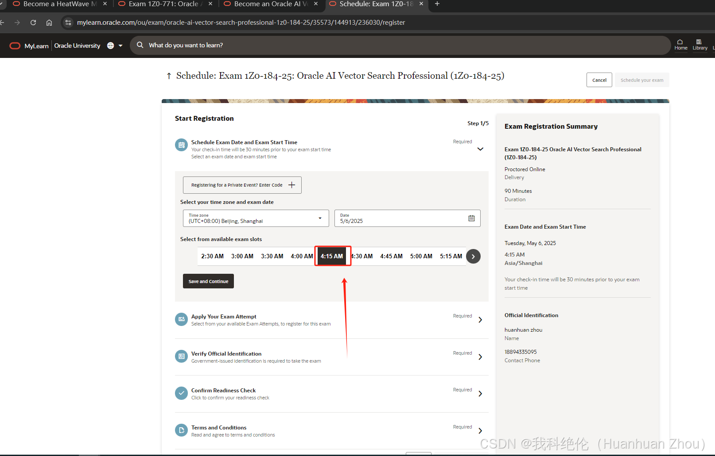Reload the page with refresh icon

(x=33, y=23)
